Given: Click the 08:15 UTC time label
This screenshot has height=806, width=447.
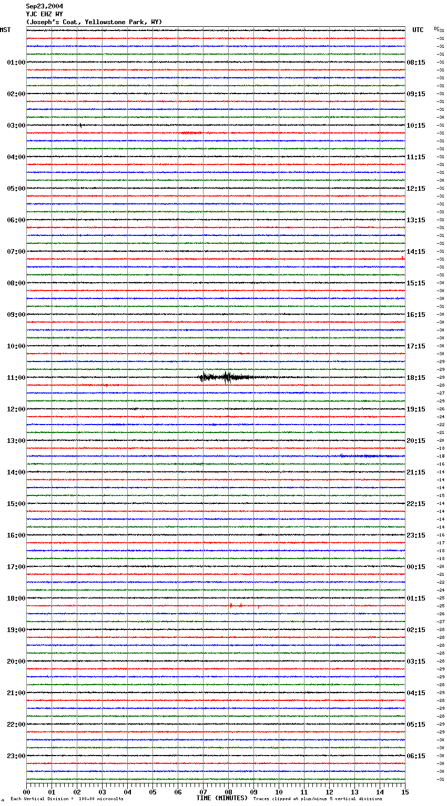Looking at the screenshot, I should tap(416, 63).
